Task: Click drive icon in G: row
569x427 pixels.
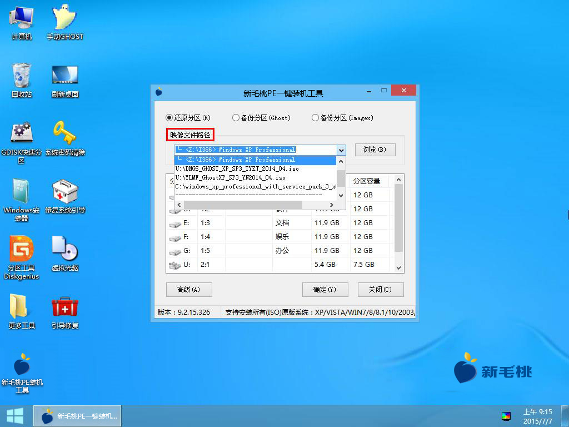Action: (x=175, y=252)
